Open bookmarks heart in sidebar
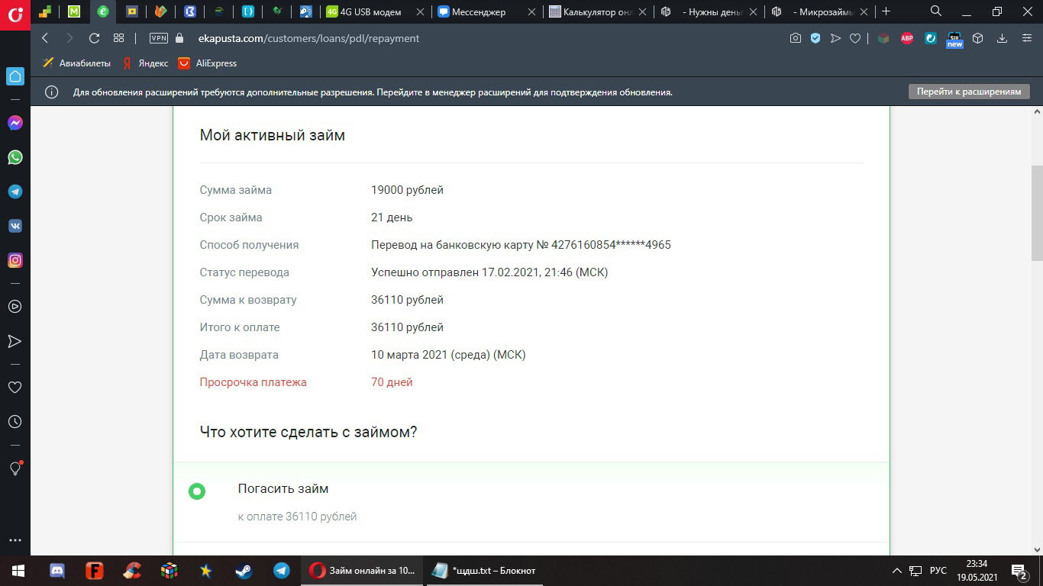Screen dimensions: 1043x586 (15, 388)
